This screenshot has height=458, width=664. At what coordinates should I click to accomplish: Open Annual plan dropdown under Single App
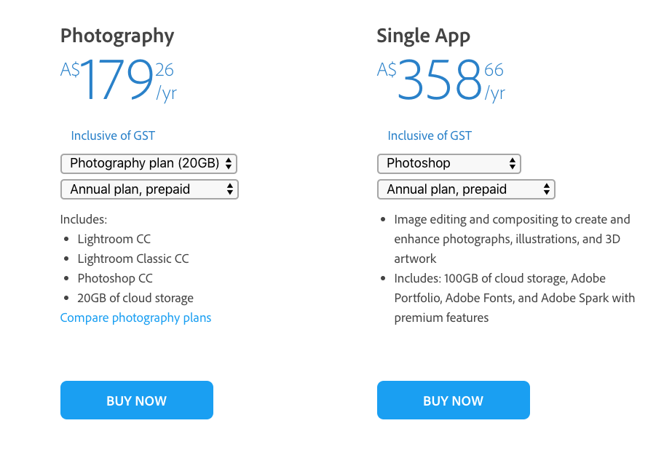point(466,189)
